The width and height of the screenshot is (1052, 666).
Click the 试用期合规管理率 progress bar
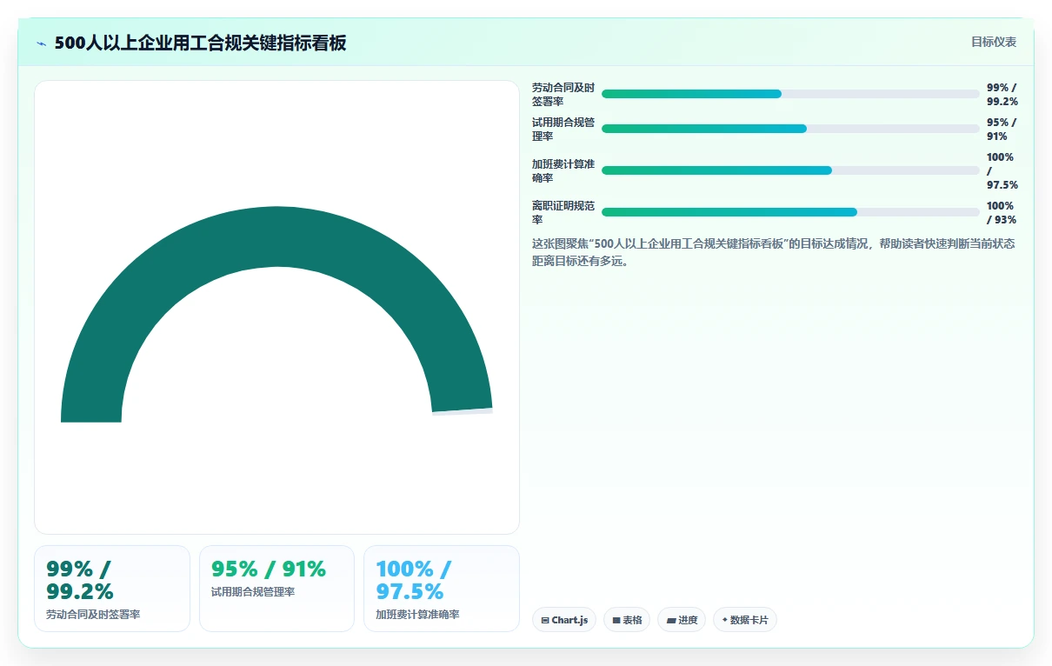790,129
